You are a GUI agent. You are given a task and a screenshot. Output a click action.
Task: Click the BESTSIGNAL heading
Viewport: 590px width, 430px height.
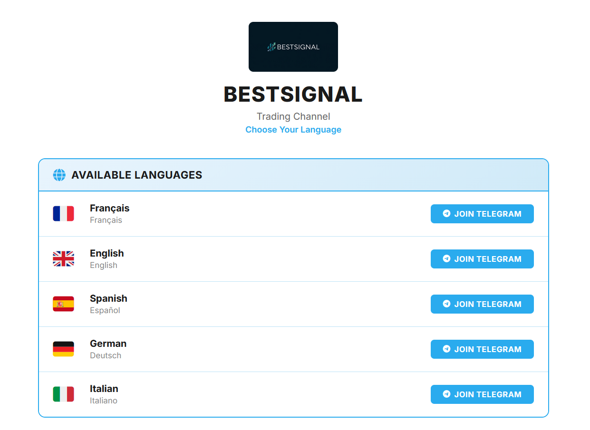tap(293, 95)
